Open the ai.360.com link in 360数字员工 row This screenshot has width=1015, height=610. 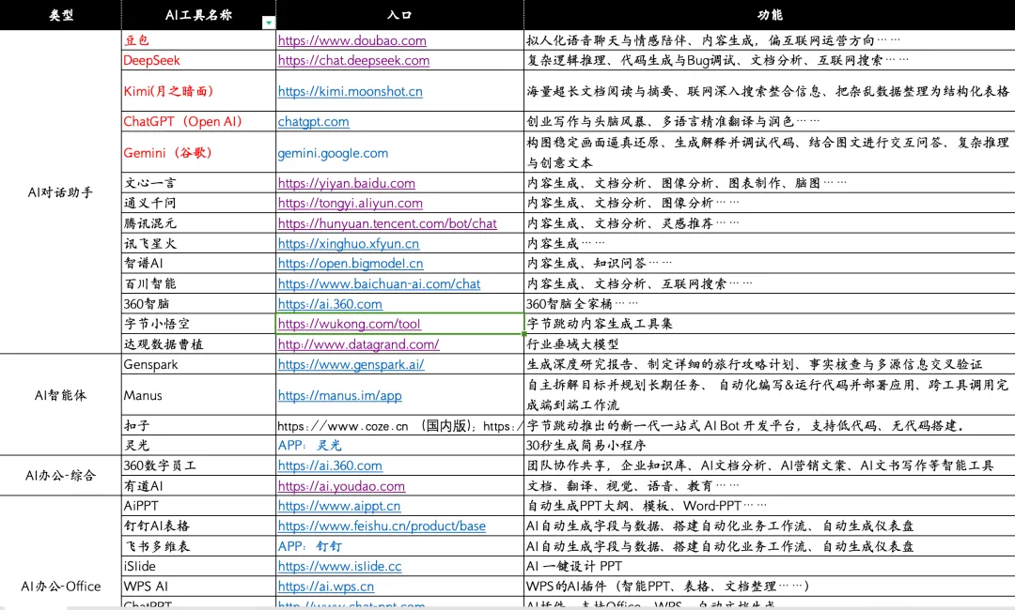pyautogui.click(x=330, y=465)
